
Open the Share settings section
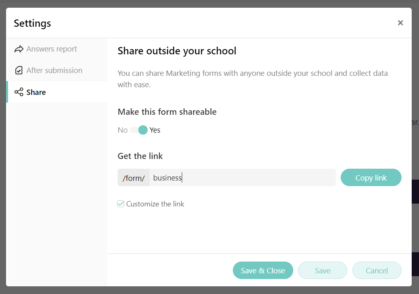(37, 92)
